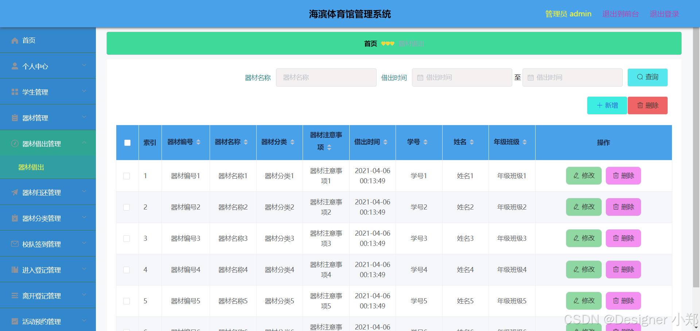The width and height of the screenshot is (700, 331).
Task: Expand the 学生管理 menu chevron
Action: 84,91
